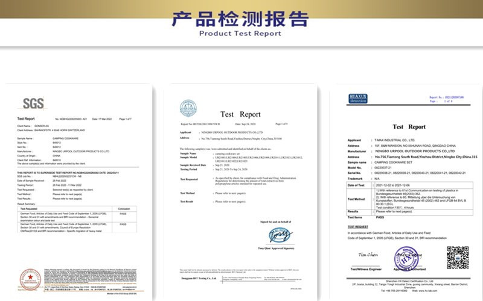483x301 pixels.
Task: Click 'Date of Test' table label
Action: click(356, 185)
